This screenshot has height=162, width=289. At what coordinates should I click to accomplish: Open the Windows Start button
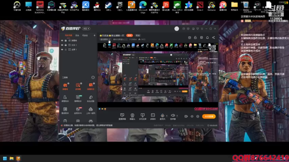5,158
